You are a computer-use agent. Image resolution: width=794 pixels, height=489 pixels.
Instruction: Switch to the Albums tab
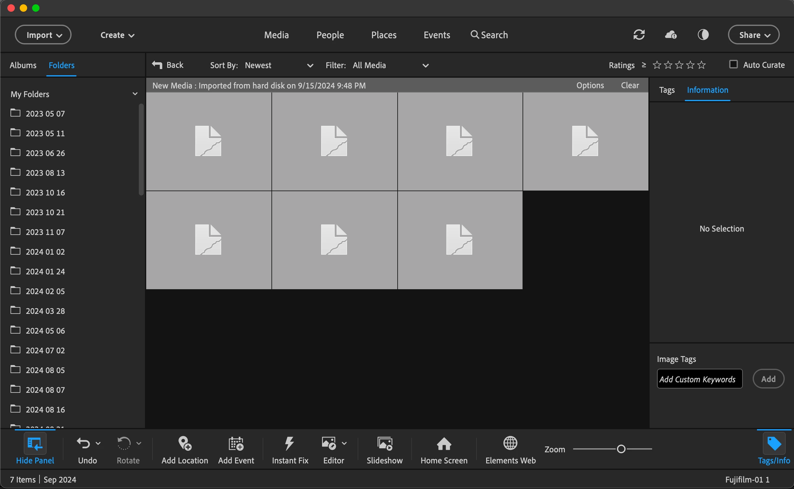tap(23, 65)
